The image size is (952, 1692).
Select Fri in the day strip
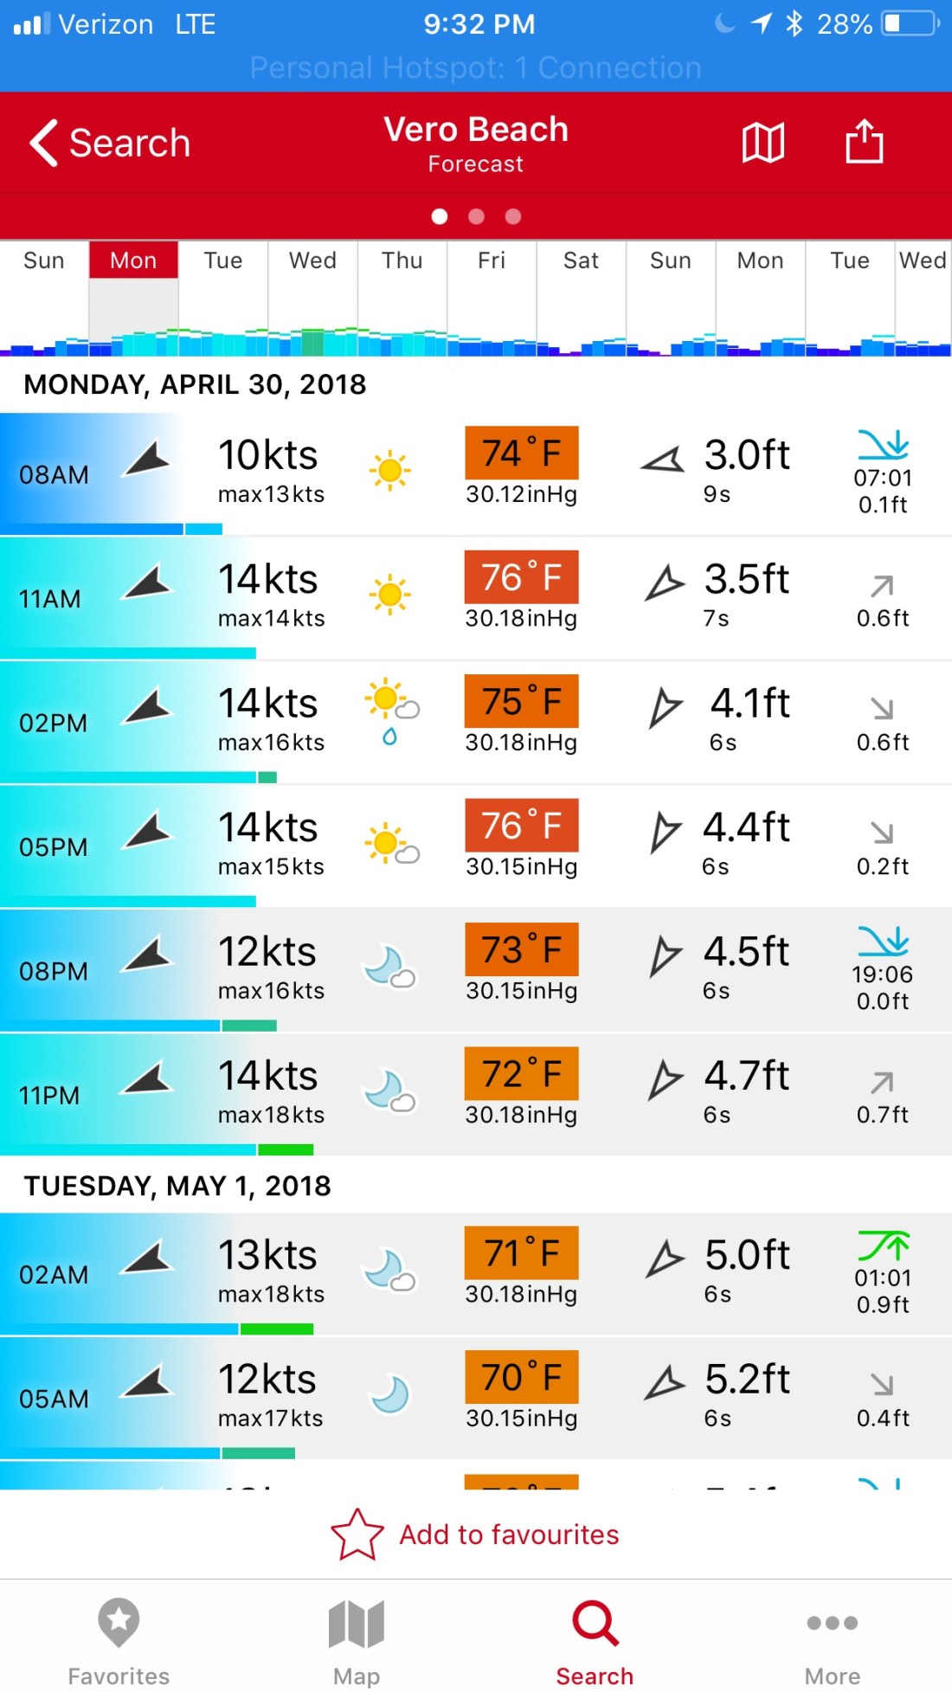click(492, 261)
